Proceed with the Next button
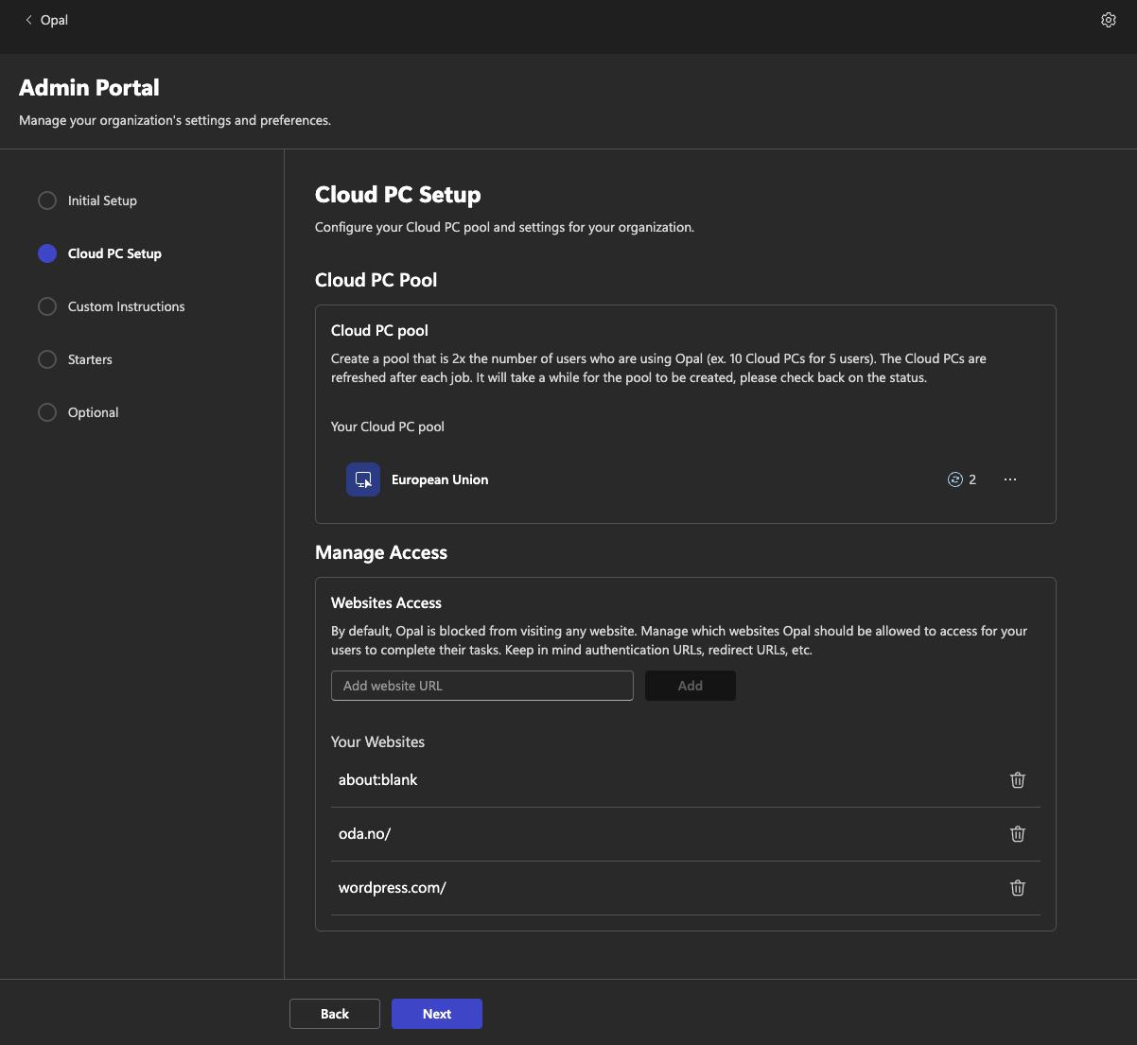1137x1045 pixels. [x=437, y=1014]
